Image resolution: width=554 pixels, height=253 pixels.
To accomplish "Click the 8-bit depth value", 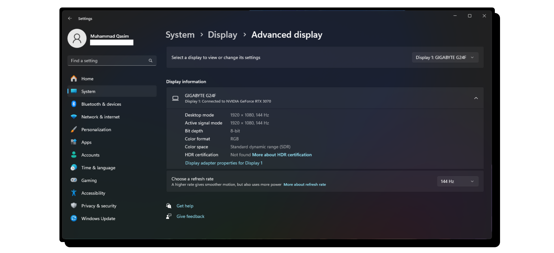I will (235, 131).
